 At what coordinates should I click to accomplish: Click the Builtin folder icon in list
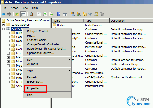pos(55,25)
